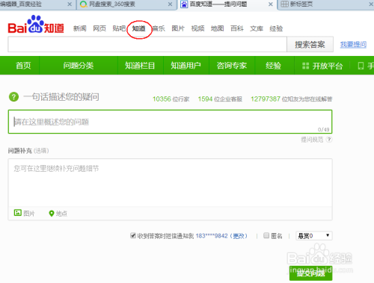Click the Baidu Zhidao logo

click(36, 25)
